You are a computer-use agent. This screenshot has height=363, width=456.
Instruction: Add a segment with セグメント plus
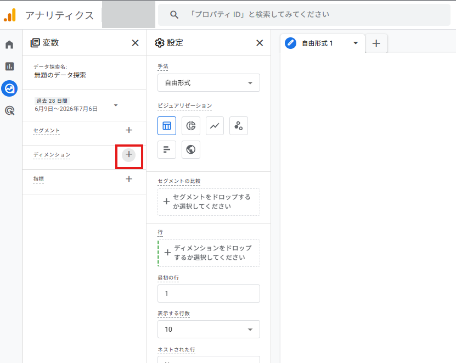pos(129,130)
